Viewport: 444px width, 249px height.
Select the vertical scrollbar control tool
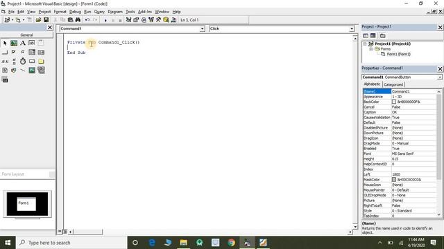[14, 62]
